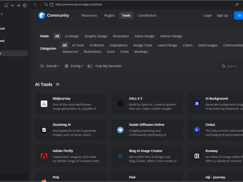Screen dimensions: 243x182
Task: Go forward with the browser forward arrow
Action: [x=41, y=5]
